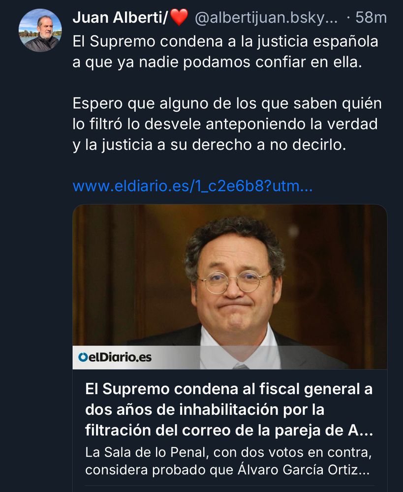Click line 'lo filtró lo desvele anteponiendo la verdad'
Screen dimensions: 403x492
pyautogui.click(x=225, y=124)
